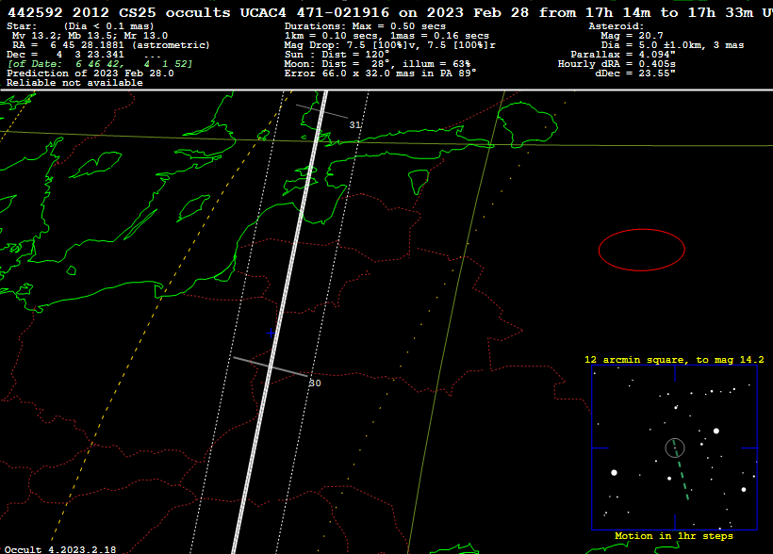
Task: Click the green '[of Date: 6 46 42, 4 1 52]' text
Action: 100,63
